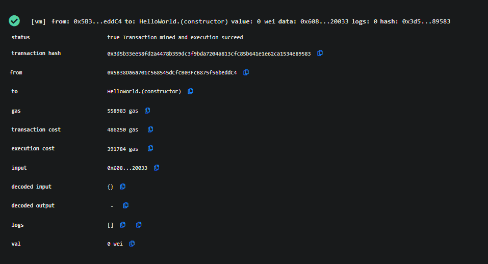Viewport: 488px width, 264px height.
Task: Select the from address 0x5B38Da6a...
Action: coord(172,72)
